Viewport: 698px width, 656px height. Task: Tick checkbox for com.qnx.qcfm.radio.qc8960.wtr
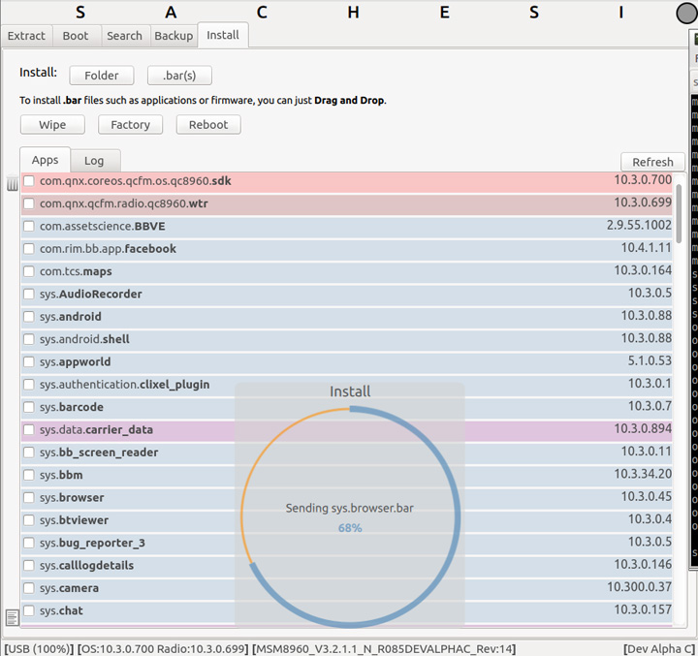[29, 203]
